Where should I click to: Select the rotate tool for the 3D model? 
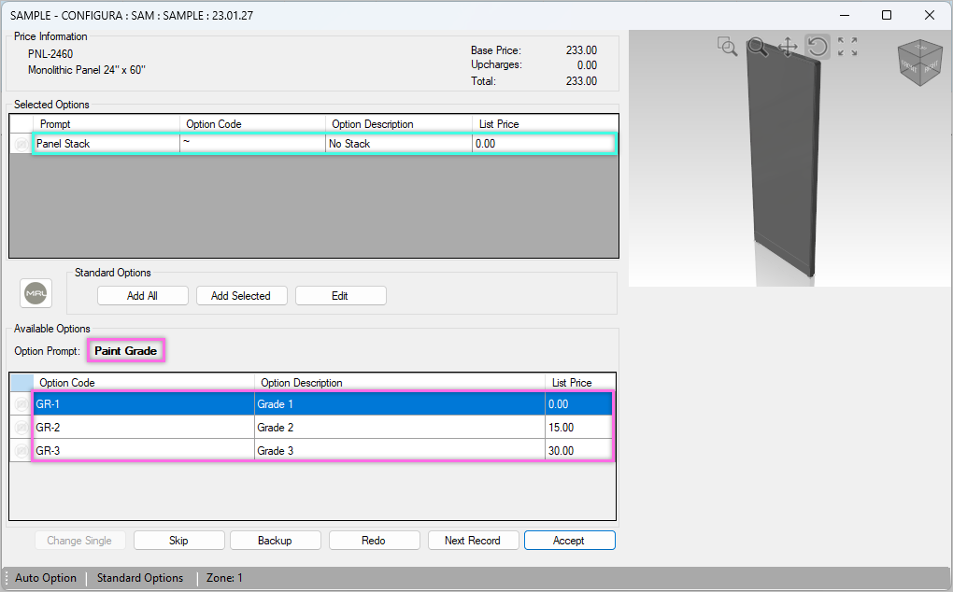coord(818,47)
